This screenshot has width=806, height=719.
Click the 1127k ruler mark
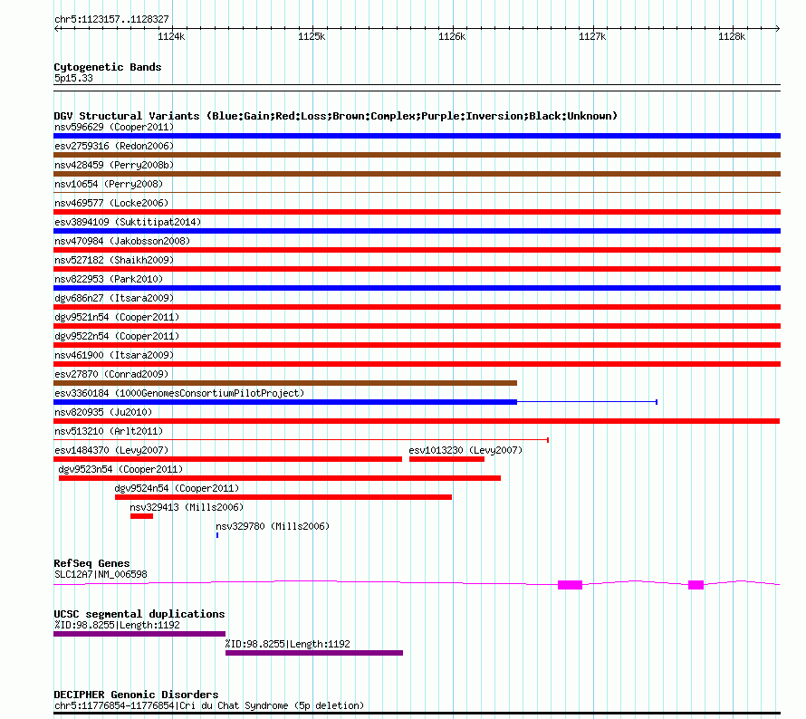[592, 36]
